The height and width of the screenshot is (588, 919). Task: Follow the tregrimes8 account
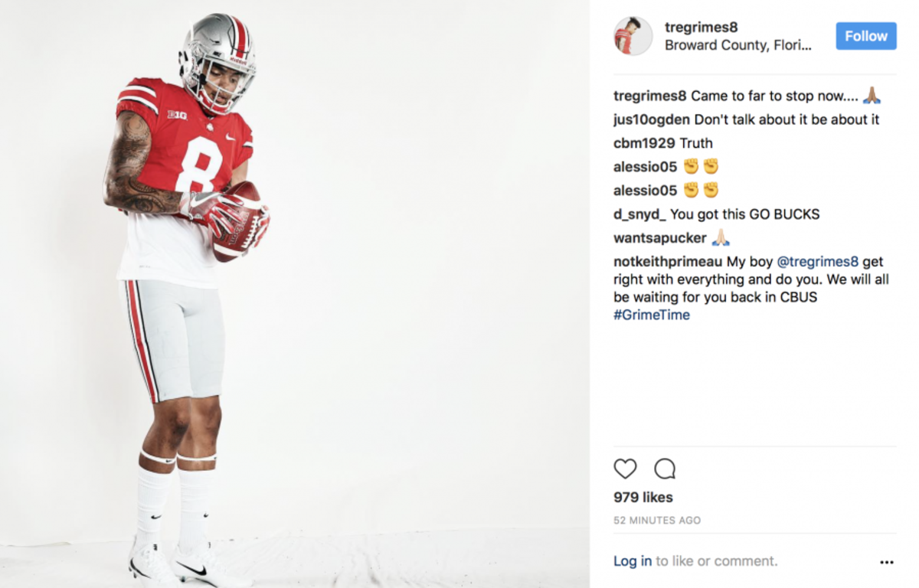pyautogui.click(x=866, y=36)
